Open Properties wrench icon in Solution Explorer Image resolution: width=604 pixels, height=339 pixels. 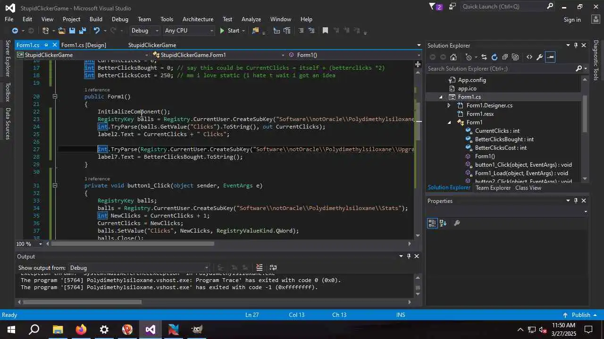540,57
